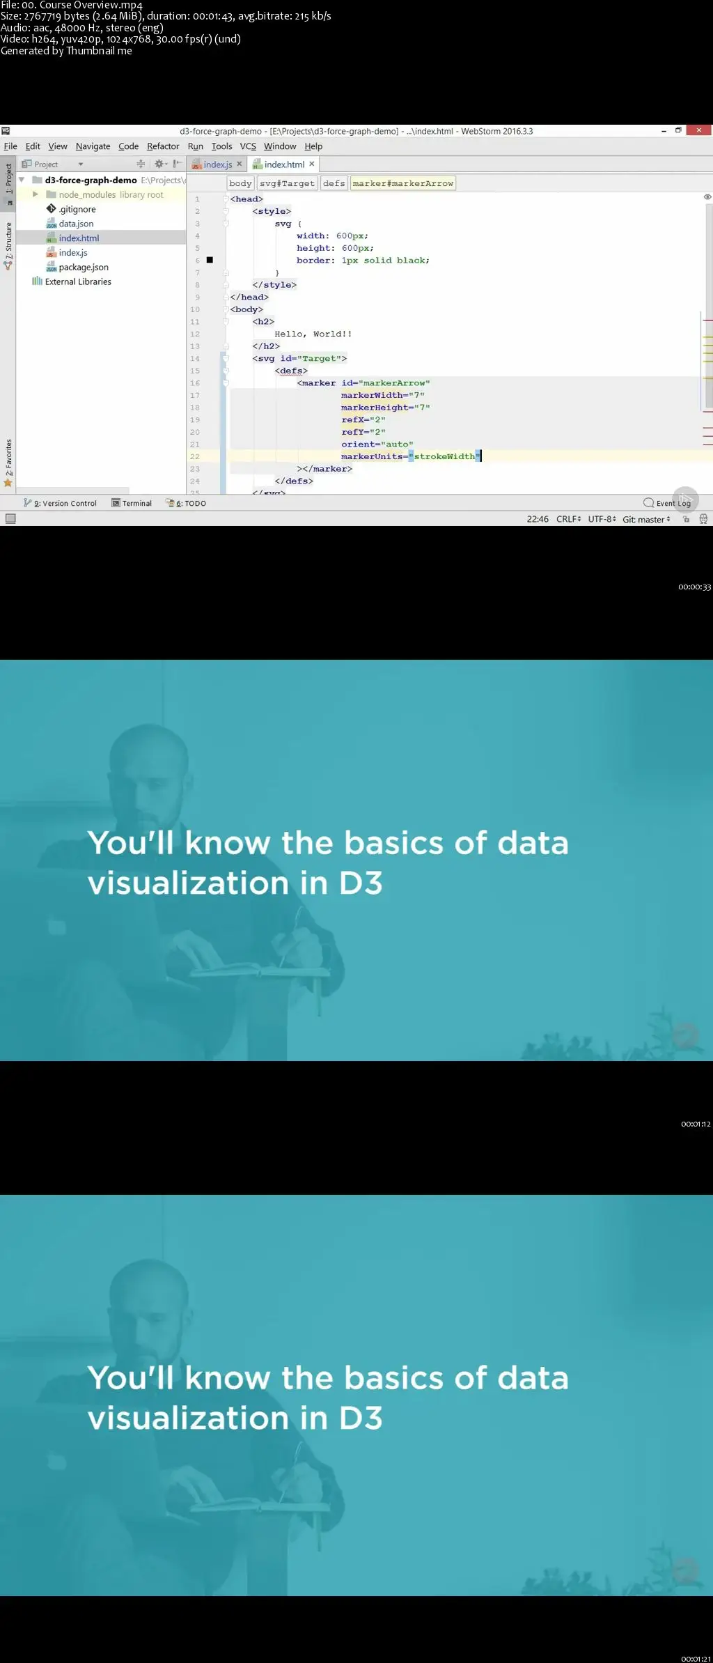
Task: Click the data.json file icon
Action: point(51,224)
